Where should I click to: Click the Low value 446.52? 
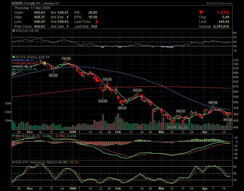pos(40,21)
